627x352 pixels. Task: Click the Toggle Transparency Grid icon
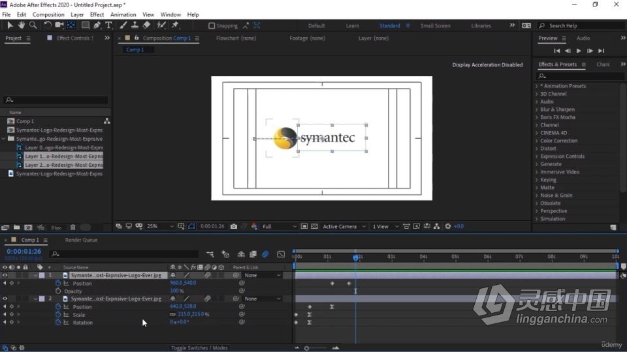click(x=314, y=226)
